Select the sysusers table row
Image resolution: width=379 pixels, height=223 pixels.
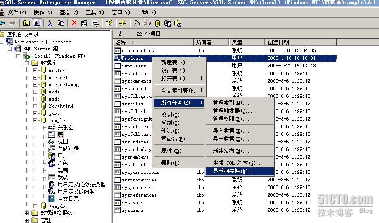point(225,210)
